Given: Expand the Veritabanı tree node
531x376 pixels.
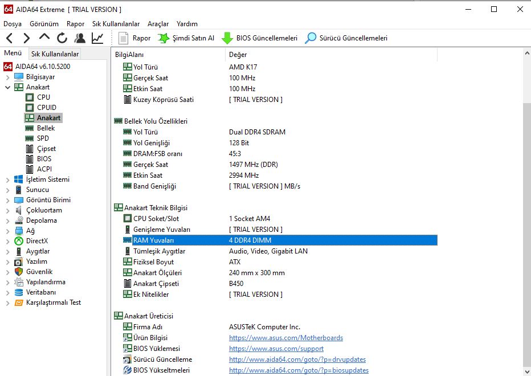Looking at the screenshot, I should [x=7, y=293].
